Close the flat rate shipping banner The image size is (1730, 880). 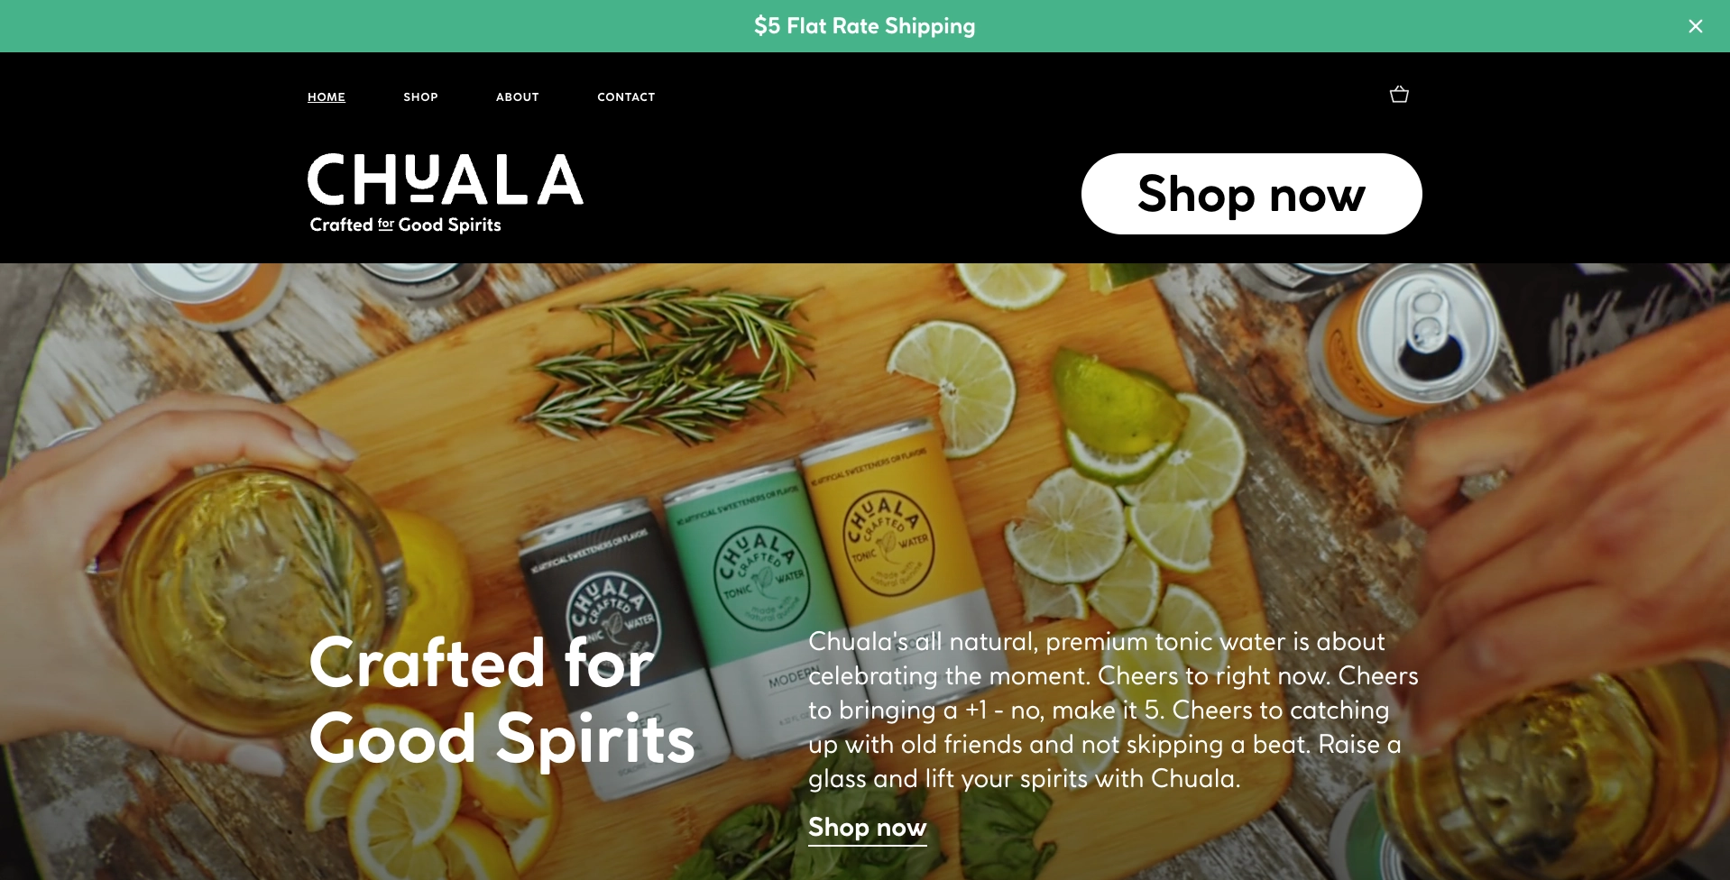1696,26
